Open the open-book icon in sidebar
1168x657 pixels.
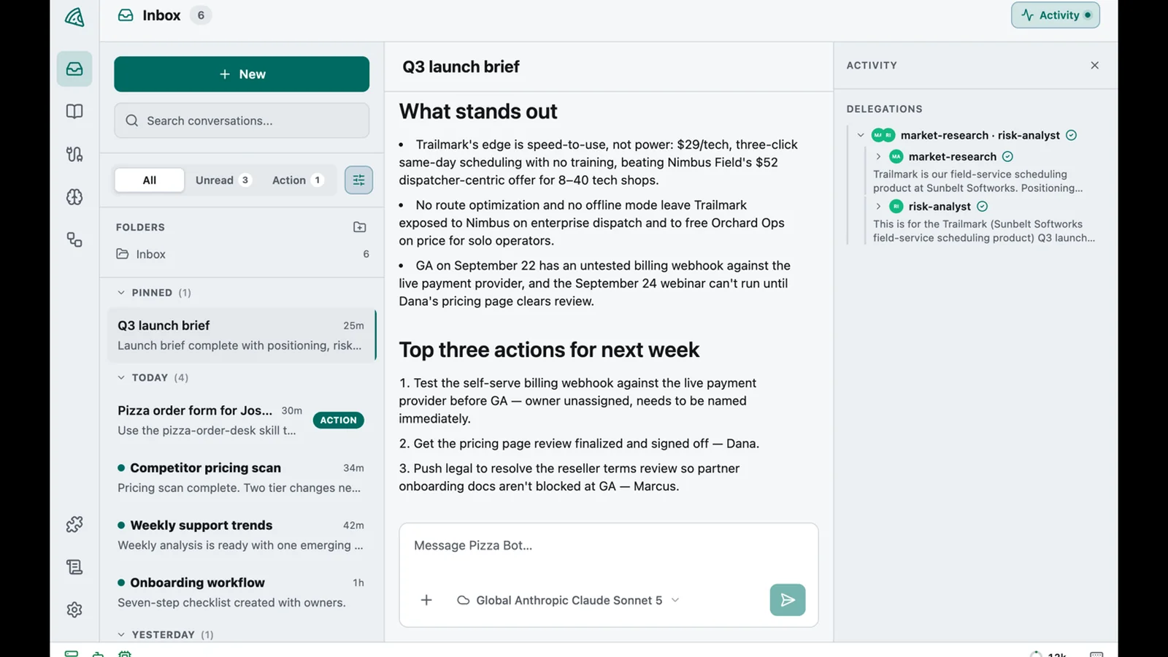pos(74,111)
